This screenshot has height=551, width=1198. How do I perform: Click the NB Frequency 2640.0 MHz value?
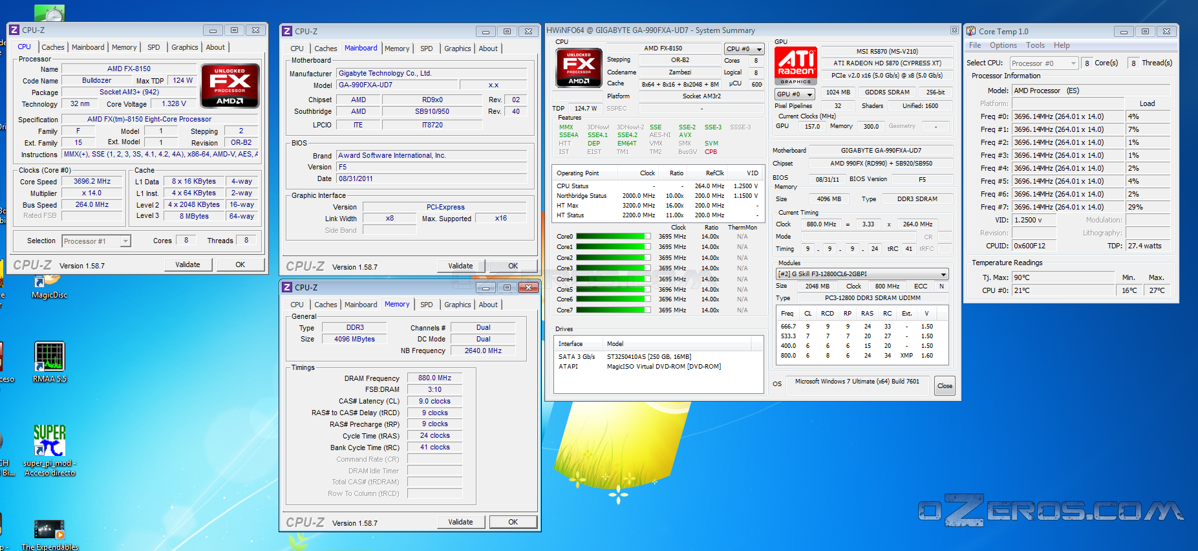(x=483, y=351)
